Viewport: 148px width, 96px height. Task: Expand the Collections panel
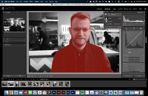pos(4,45)
